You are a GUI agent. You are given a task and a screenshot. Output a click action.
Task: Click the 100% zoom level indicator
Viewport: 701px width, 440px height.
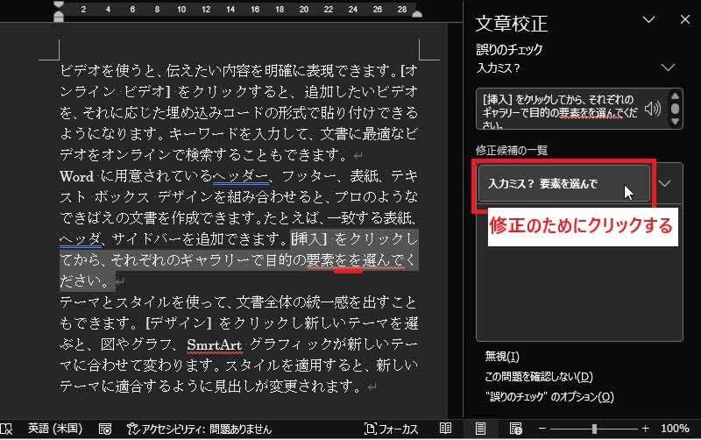click(x=675, y=429)
